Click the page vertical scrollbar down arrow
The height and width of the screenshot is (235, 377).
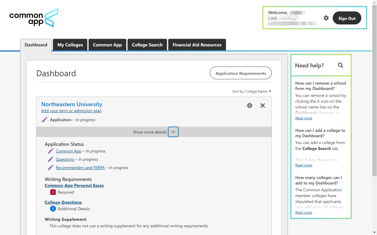coord(374,232)
